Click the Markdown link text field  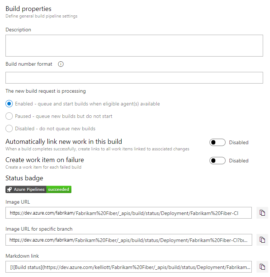pyautogui.click(x=128, y=267)
